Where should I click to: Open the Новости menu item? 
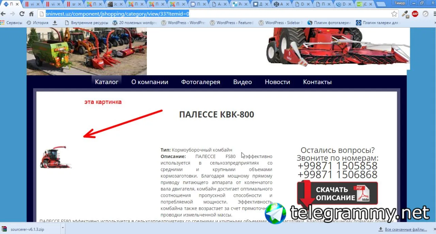point(278,82)
